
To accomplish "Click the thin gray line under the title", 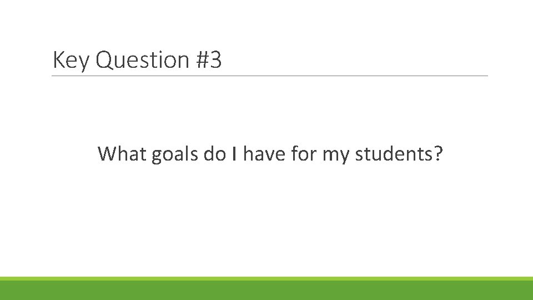I will (270, 76).
